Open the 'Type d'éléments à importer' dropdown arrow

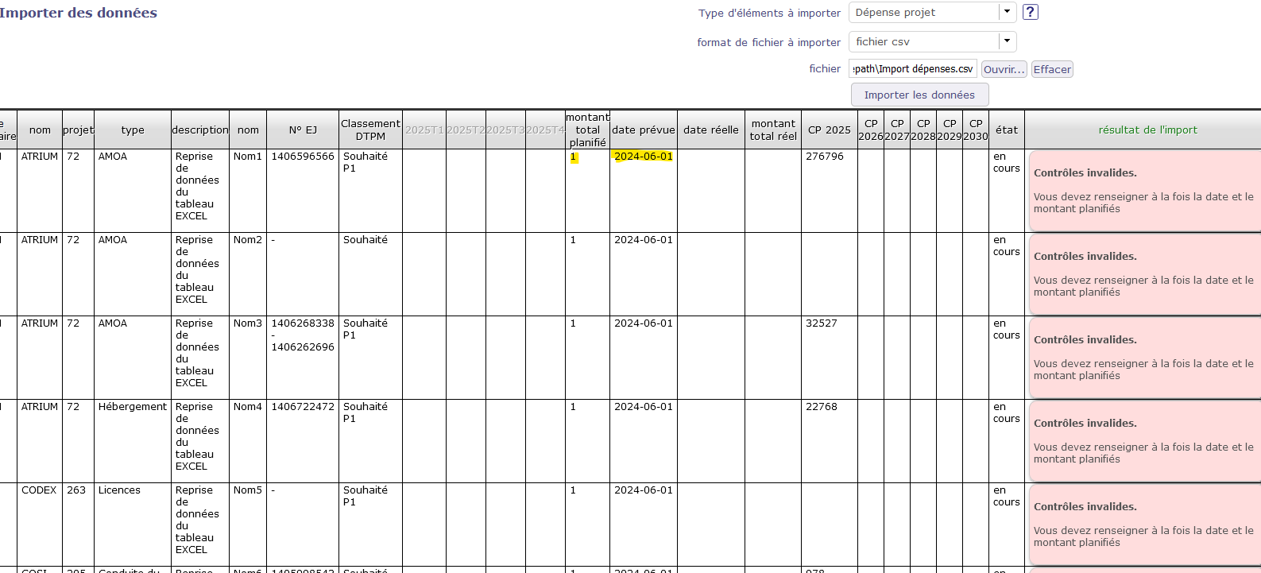1007,12
